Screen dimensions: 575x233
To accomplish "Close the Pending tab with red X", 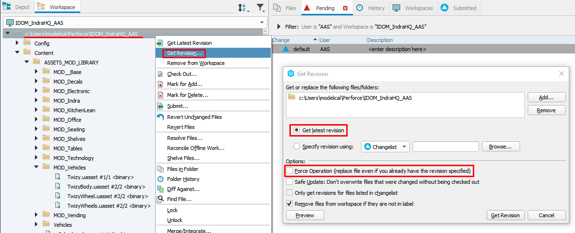I will [345, 8].
